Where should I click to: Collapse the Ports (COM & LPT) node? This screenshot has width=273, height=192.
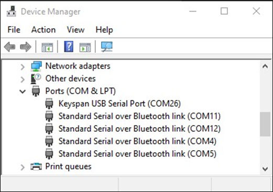pyautogui.click(x=23, y=92)
